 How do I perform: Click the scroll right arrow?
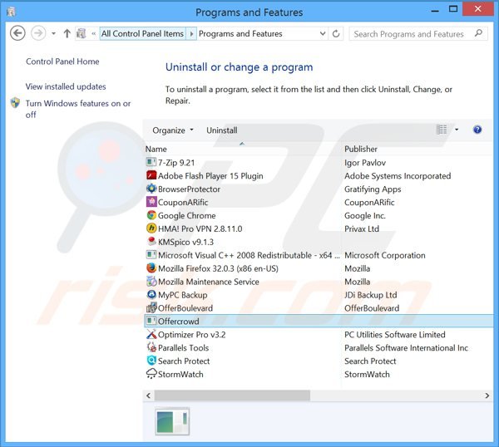coord(487,395)
